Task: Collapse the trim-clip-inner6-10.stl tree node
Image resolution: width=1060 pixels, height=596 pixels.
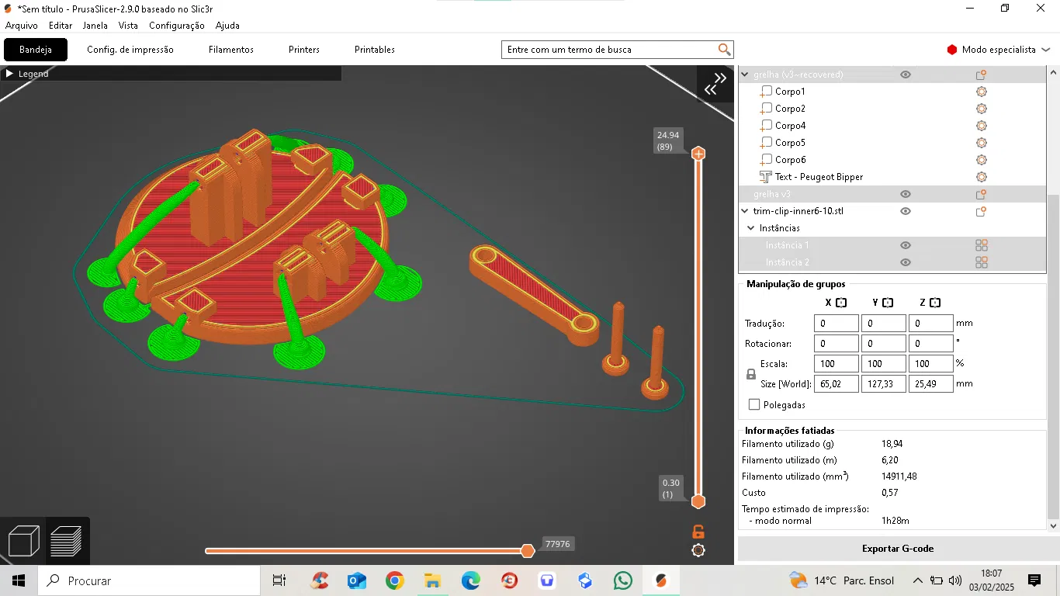Action: (746, 211)
